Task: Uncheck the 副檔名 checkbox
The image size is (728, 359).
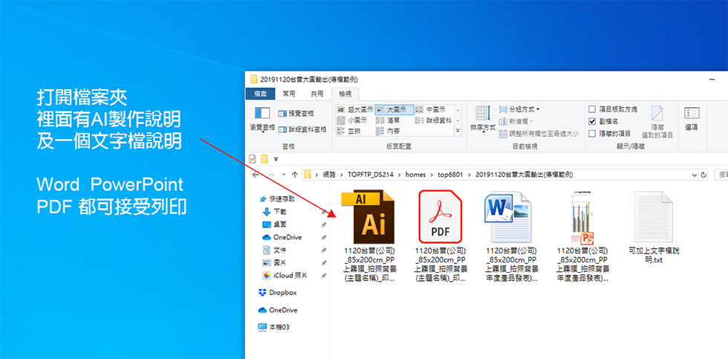Action: coord(592,121)
